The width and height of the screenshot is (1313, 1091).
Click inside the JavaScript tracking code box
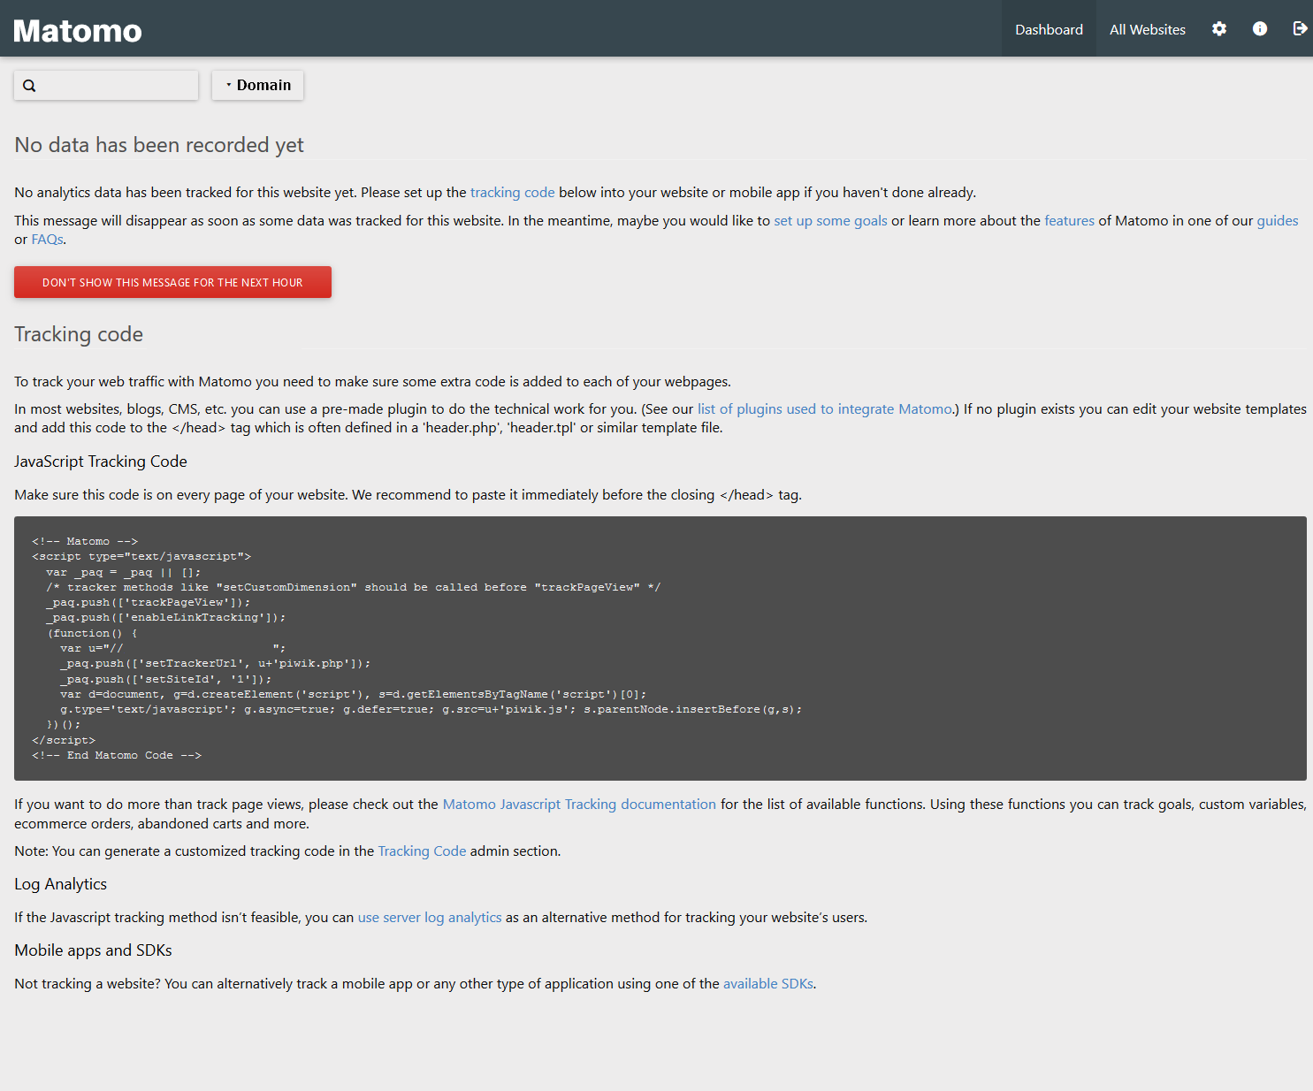[660, 648]
